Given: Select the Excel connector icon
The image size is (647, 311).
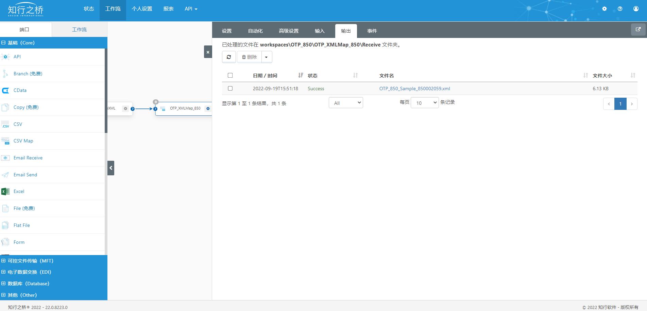Looking at the screenshot, I should (x=5, y=192).
